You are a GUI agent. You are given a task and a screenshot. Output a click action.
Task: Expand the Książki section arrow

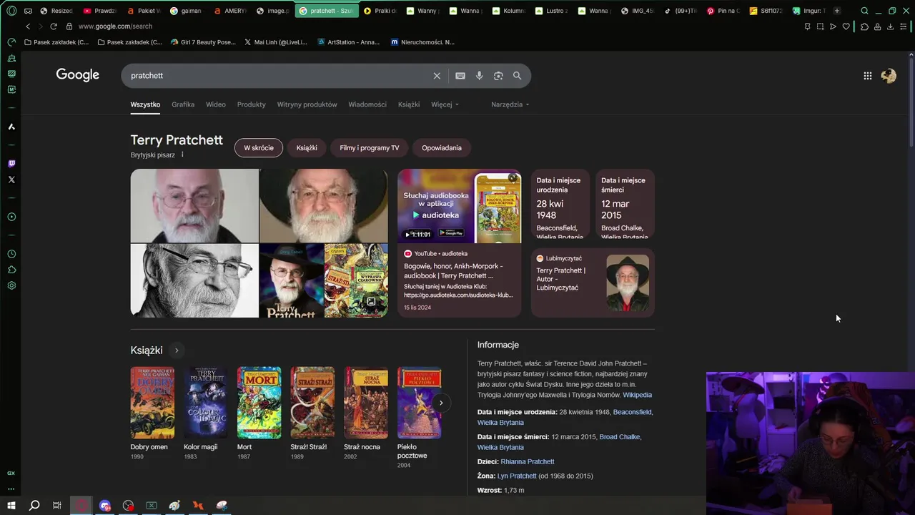click(x=177, y=350)
